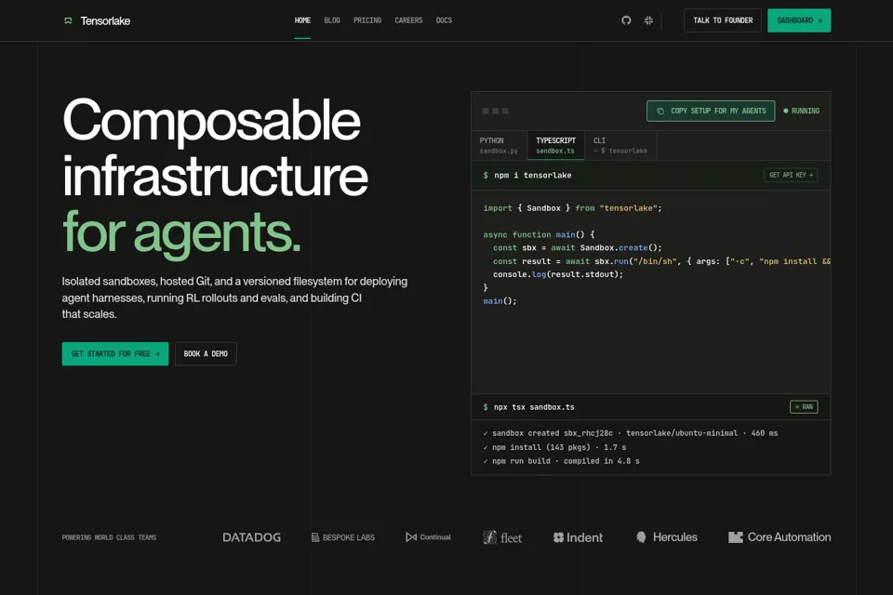This screenshot has height=595, width=893.
Task: Click the 'async function main()' code line
Action: coord(539,234)
